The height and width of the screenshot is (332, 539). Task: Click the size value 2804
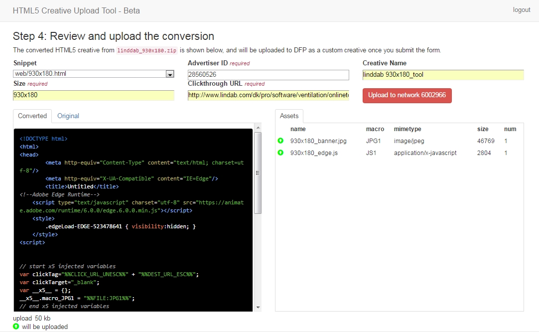(484, 153)
